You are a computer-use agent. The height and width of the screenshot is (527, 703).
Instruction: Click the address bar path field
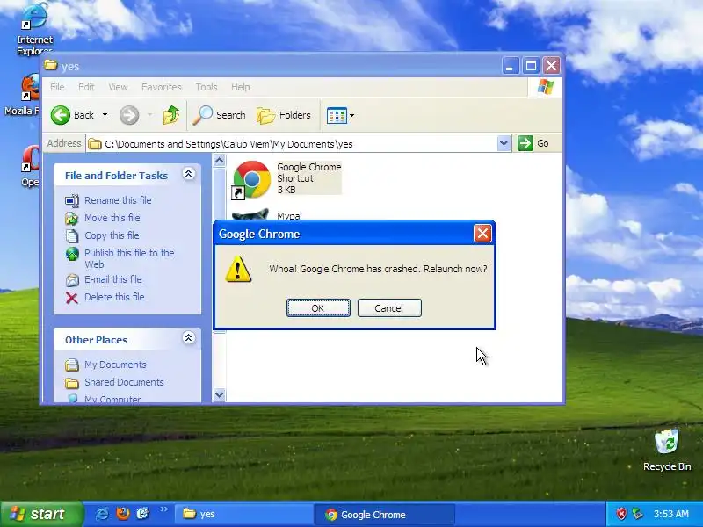(292, 144)
